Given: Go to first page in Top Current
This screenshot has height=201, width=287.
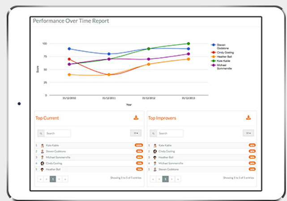Looking at the screenshot, I should 40,179.
